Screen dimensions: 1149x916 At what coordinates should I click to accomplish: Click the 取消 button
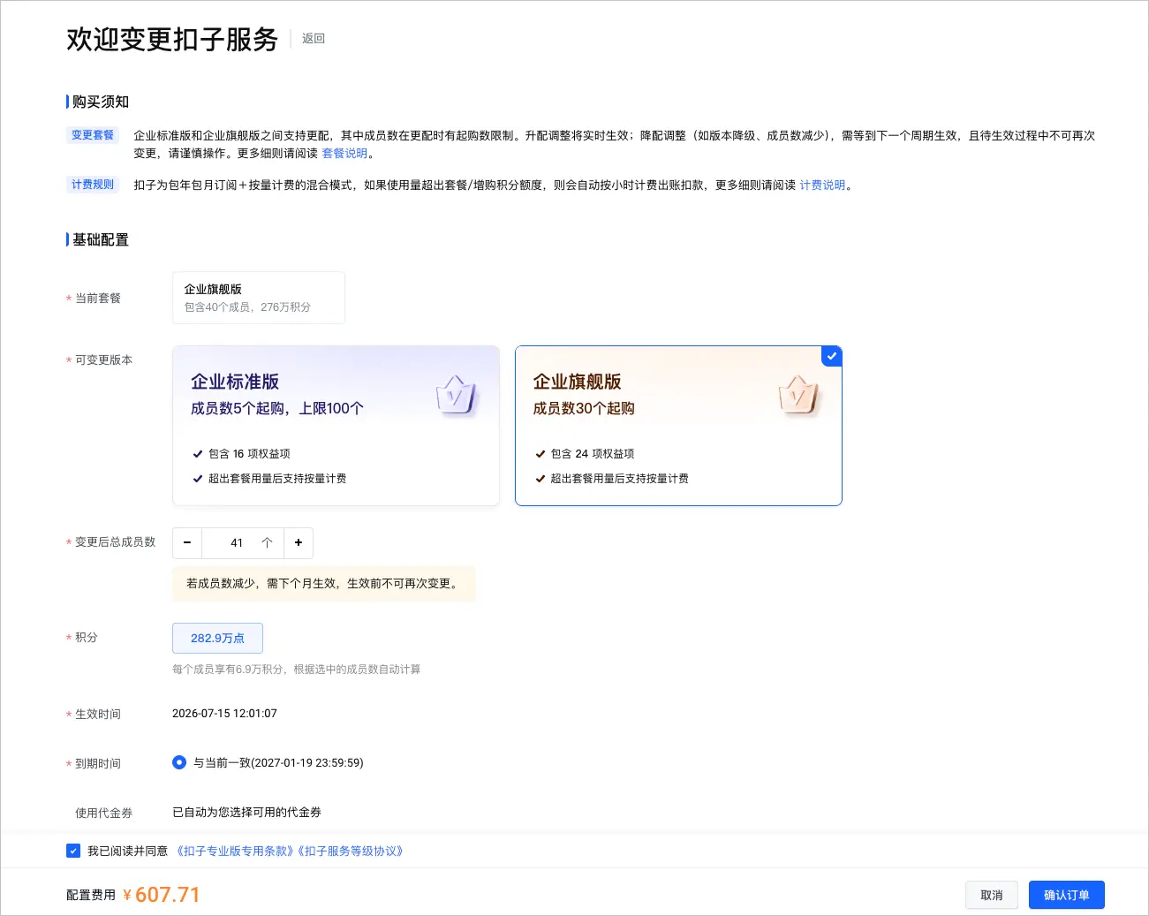click(992, 895)
